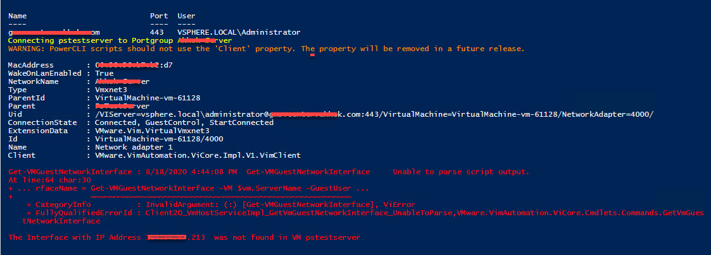711x255 pixels.
Task: Click WakeOnLanEnabled value True
Action: tap(104, 73)
